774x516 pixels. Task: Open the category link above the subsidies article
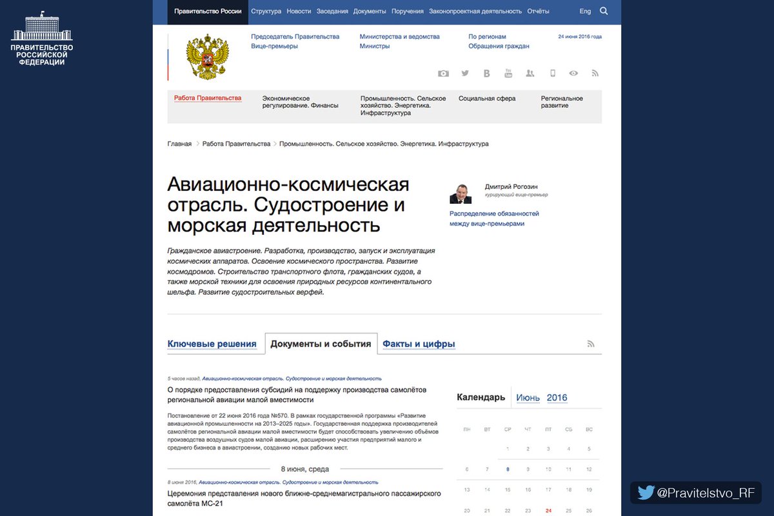pyautogui.click(x=292, y=379)
